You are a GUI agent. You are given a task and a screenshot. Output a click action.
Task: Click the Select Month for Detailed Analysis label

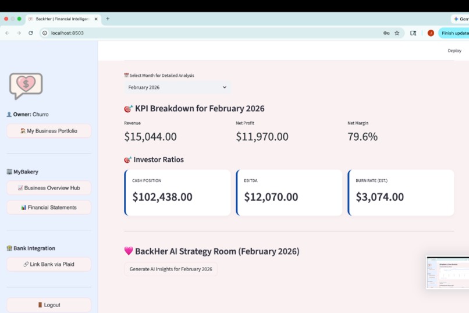[159, 75]
